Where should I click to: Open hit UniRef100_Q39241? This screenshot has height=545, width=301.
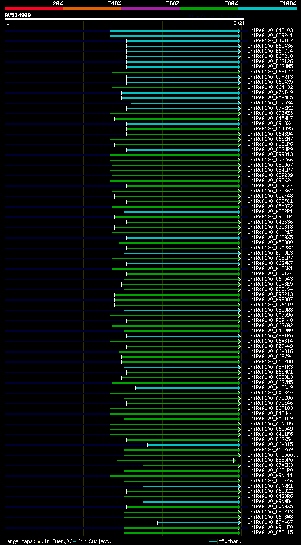click(270, 36)
